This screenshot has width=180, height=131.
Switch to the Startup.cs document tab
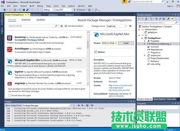[x=69, y=15]
